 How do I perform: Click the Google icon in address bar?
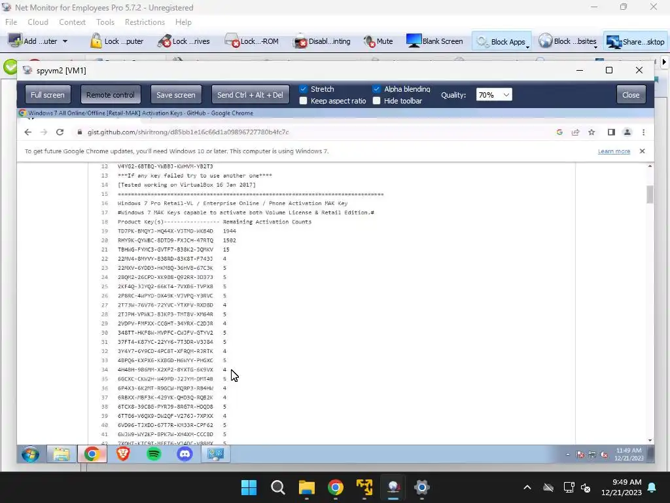(x=559, y=132)
